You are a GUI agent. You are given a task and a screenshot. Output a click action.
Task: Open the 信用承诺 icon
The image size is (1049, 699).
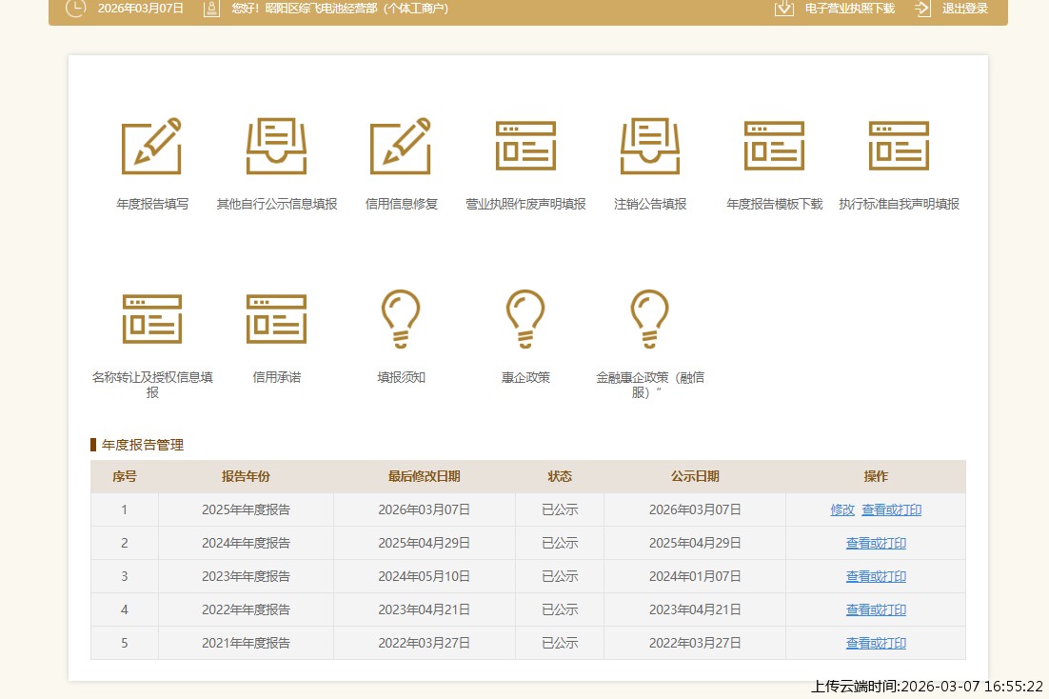(x=276, y=319)
